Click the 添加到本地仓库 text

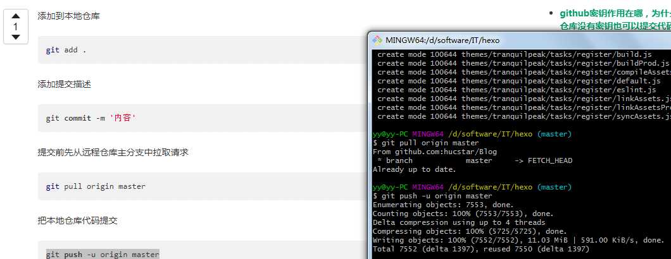click(69, 16)
